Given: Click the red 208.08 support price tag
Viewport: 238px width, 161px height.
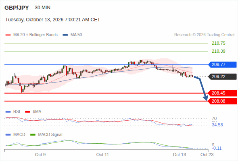Looking at the screenshot, I should click(222, 101).
